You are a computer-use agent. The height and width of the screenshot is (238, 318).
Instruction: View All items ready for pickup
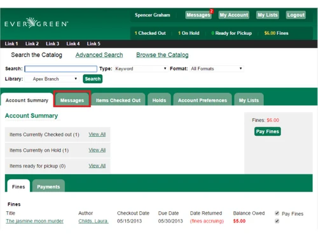[x=97, y=166]
